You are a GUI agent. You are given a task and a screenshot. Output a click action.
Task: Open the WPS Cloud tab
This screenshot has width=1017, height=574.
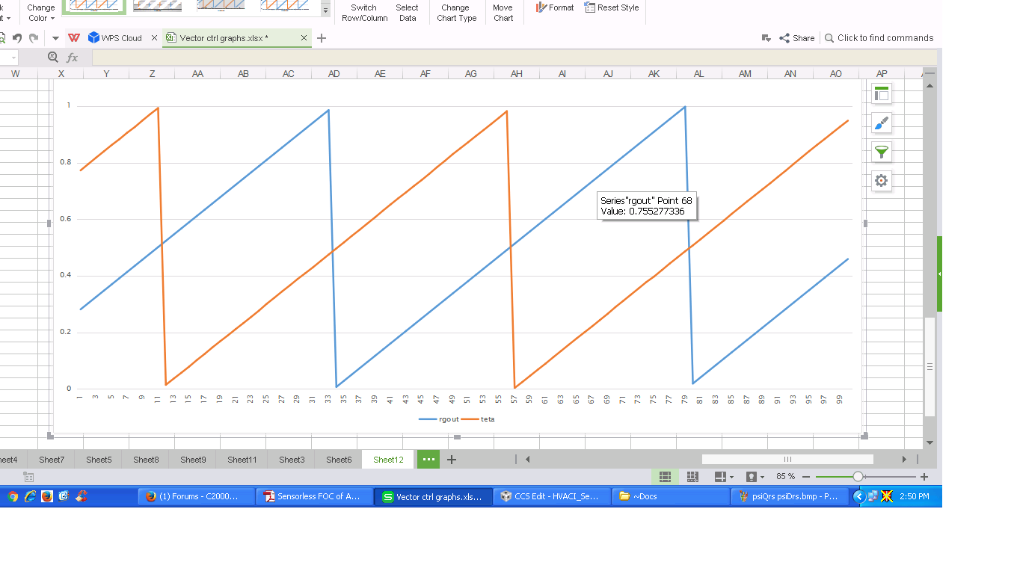[114, 38]
